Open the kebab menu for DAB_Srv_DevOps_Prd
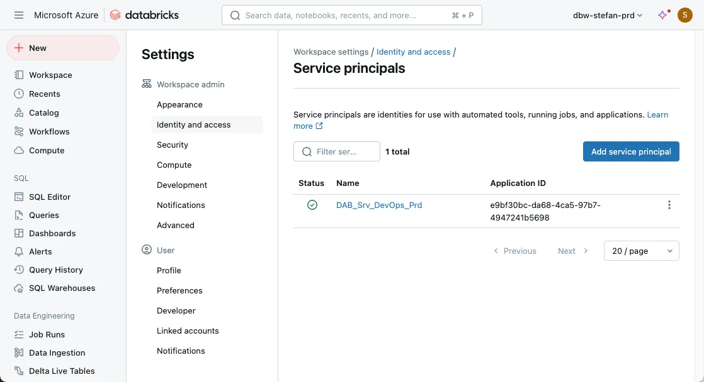Viewport: 704px width, 382px height. pyautogui.click(x=669, y=205)
